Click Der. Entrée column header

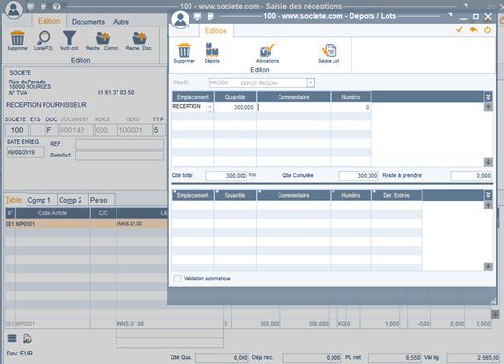coord(396,195)
